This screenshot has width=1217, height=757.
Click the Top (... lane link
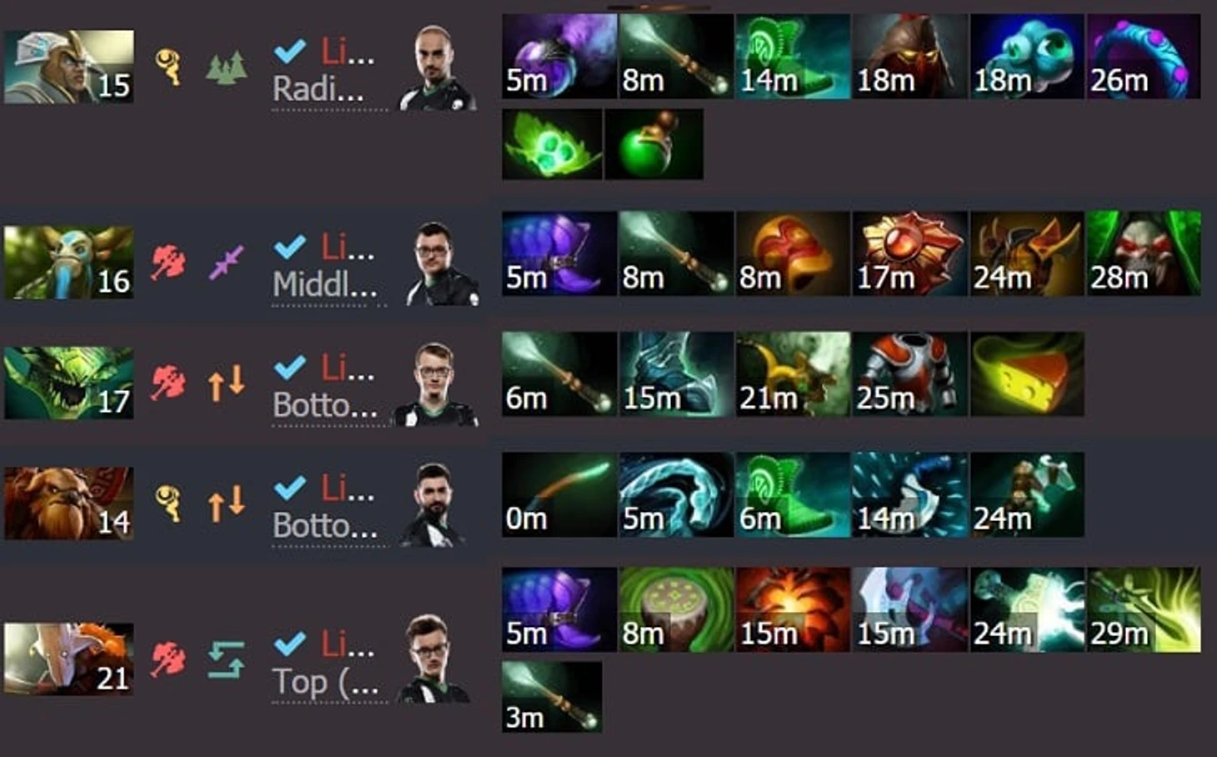click(x=325, y=683)
